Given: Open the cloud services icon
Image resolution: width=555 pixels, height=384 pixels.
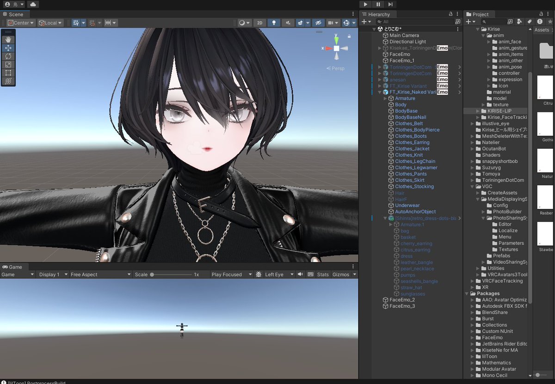Looking at the screenshot, I should click(33, 4).
